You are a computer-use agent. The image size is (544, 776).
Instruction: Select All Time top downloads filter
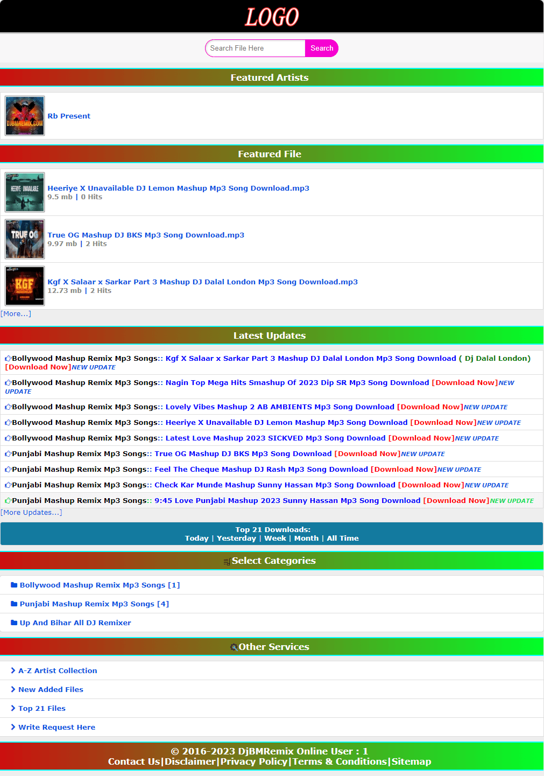click(342, 538)
